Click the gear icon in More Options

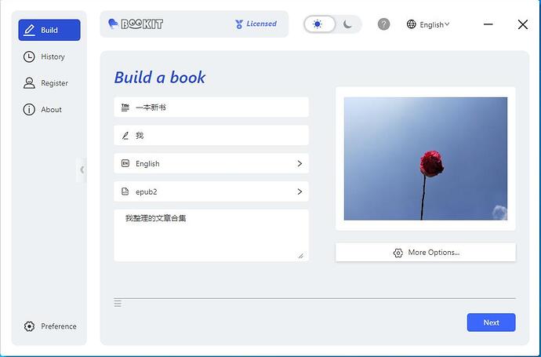[398, 253]
